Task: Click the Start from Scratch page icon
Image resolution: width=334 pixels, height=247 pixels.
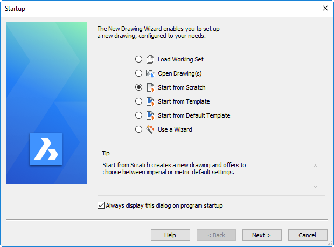Action: click(x=151, y=87)
